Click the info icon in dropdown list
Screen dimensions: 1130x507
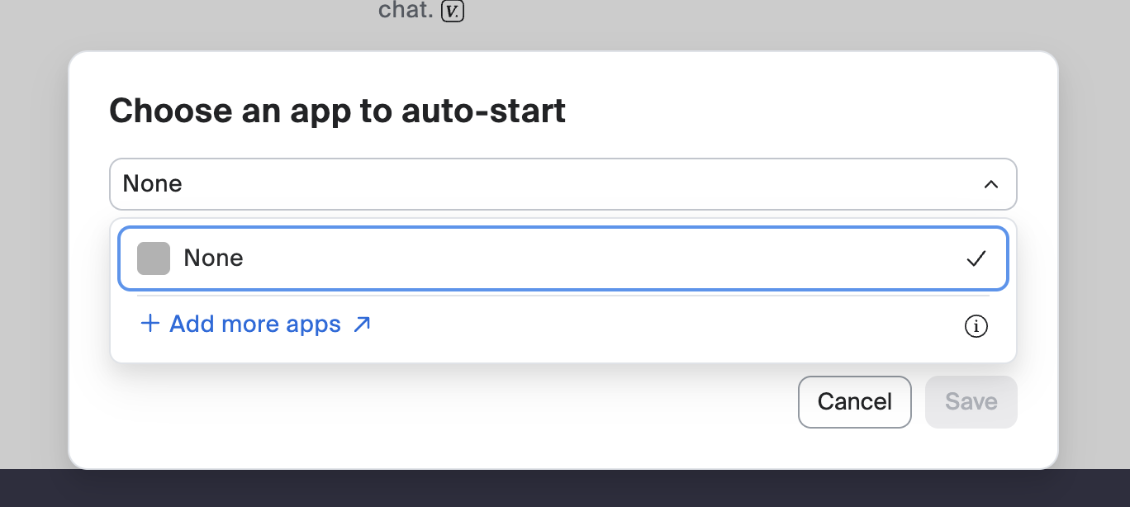[x=976, y=326]
